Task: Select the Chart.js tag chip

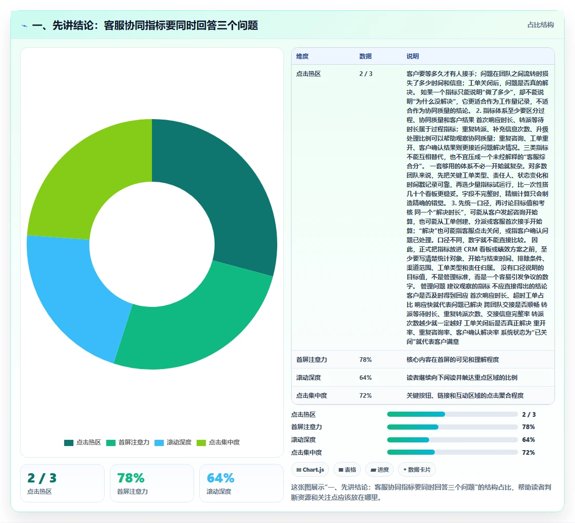Action: [310, 470]
